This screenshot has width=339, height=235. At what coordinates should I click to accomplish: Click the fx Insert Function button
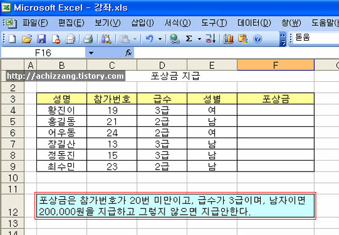128,52
